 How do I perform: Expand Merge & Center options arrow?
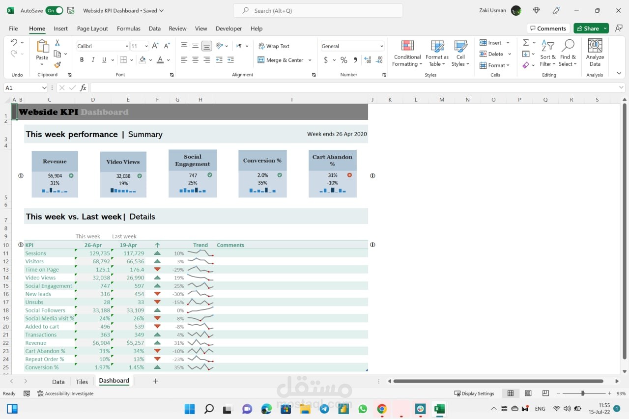pos(310,60)
